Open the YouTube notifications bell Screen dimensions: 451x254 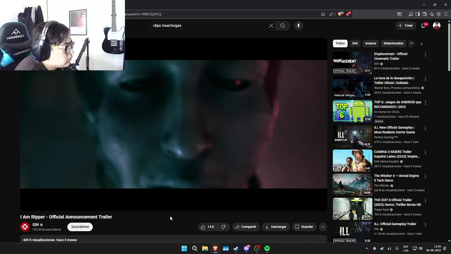coord(423,25)
